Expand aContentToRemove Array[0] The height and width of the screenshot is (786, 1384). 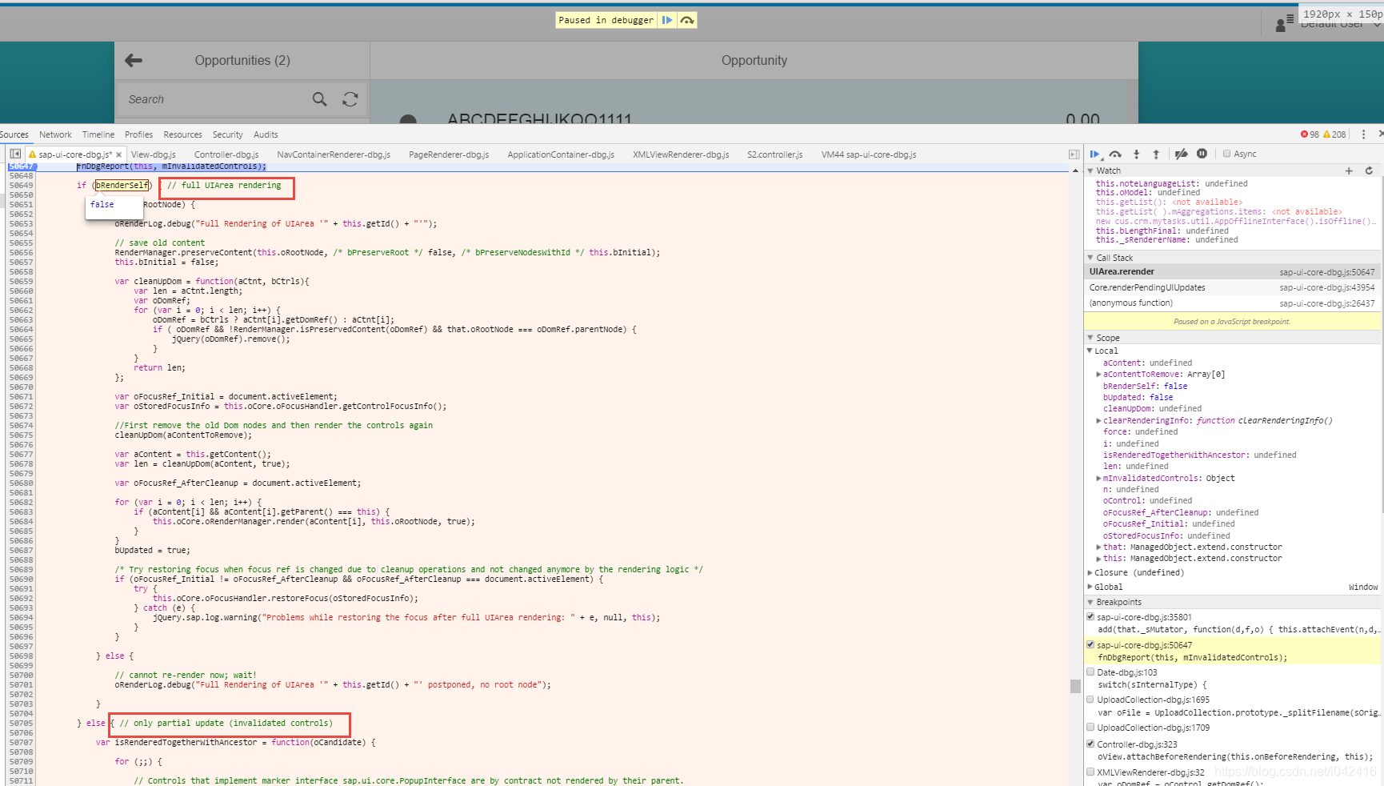coord(1098,375)
